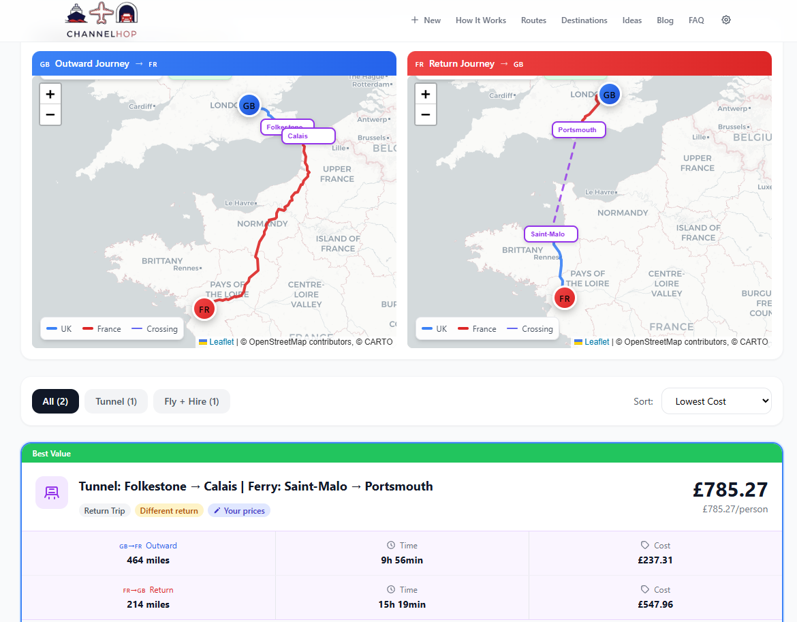Toggle the Fly + Hire (1) filter
Screen dimensions: 797x622
coord(191,401)
